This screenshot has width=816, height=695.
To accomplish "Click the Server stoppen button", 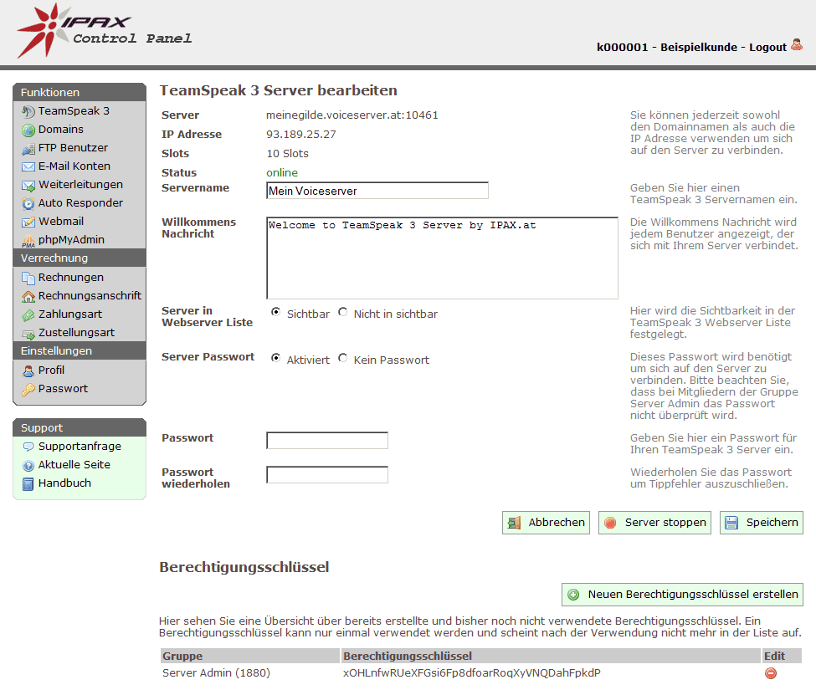I will (x=654, y=523).
